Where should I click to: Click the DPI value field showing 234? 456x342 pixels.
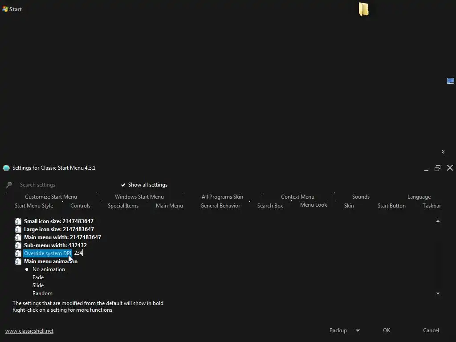point(78,253)
